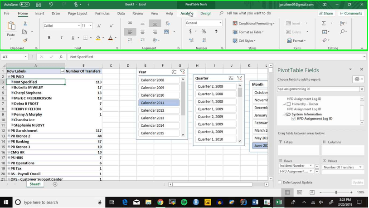Select Calendar 2012 in Year slicer

pos(159,110)
